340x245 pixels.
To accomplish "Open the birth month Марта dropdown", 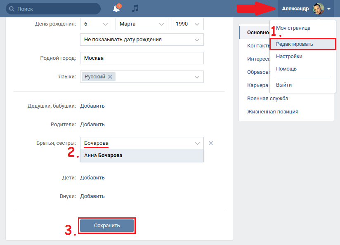I will 142,24.
